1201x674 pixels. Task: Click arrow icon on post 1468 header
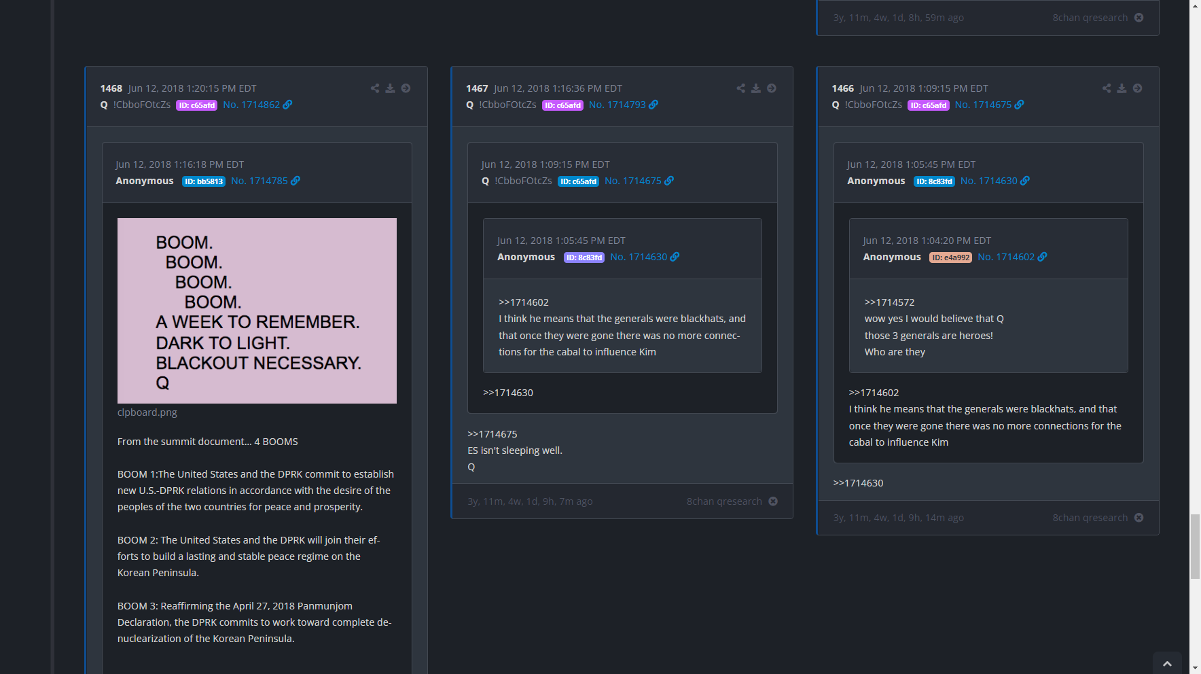click(406, 88)
